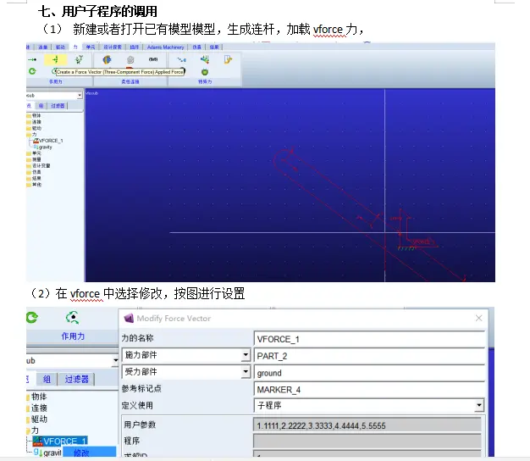The height and width of the screenshot is (461, 530).
Task: Select highlighted VFORCE_1 in lower tree
Action: (x=65, y=441)
